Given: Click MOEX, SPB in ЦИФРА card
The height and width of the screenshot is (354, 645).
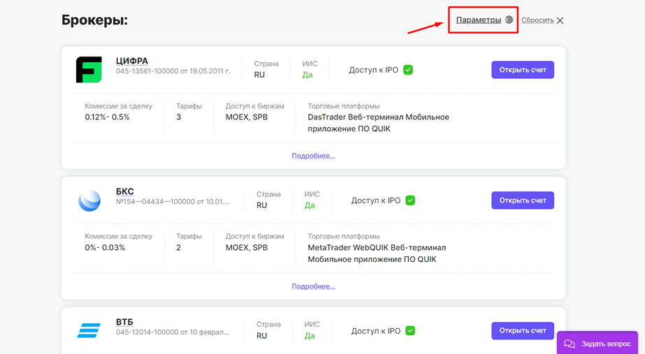Looking at the screenshot, I should click(x=247, y=117).
